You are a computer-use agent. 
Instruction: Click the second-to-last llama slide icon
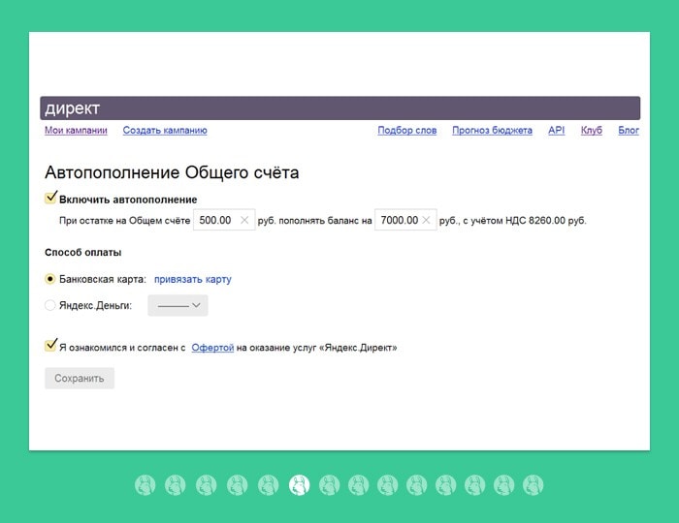(503, 485)
